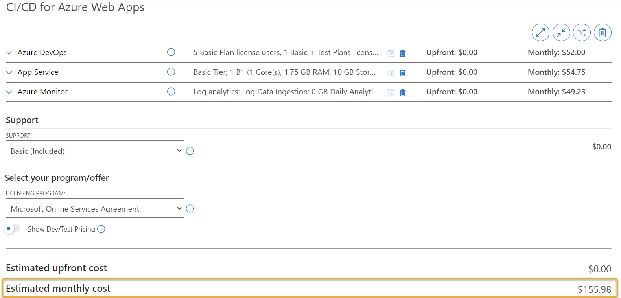The width and height of the screenshot is (621, 298).
Task: Click the $0.00 support cost value
Action: pos(602,147)
